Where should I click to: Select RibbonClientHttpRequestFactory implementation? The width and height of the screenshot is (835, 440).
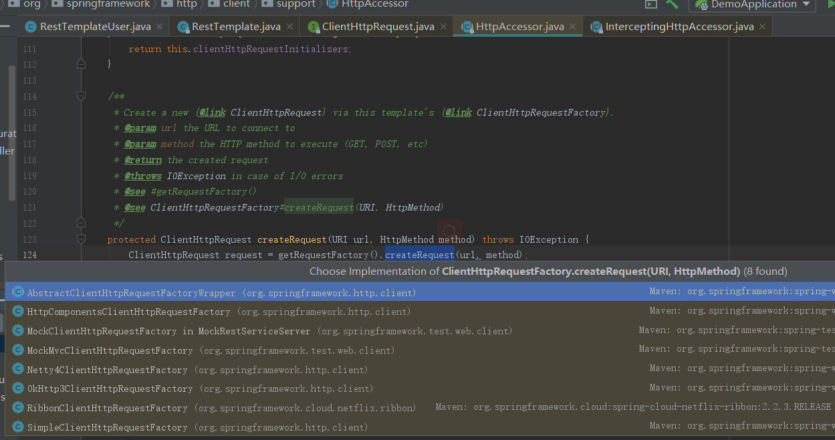click(x=420, y=408)
